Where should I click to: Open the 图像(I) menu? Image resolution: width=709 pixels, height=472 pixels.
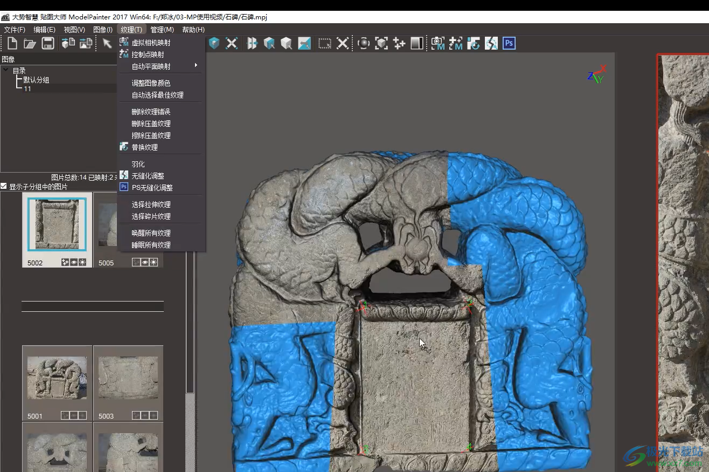pos(103,30)
